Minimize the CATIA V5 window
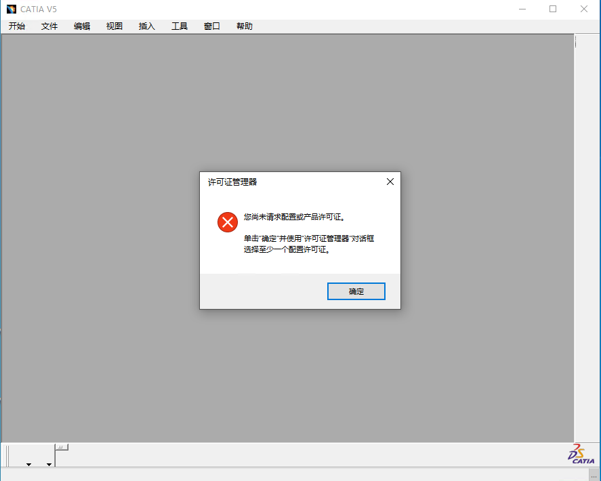The height and width of the screenshot is (481, 601). (522, 9)
